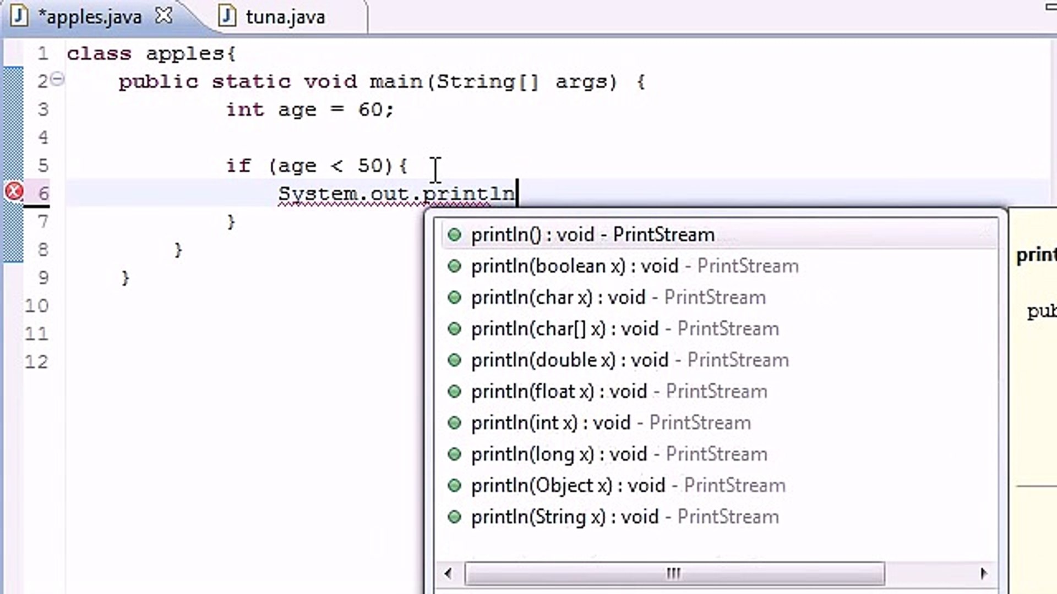Click the green method icon beside println(char x)

[x=455, y=297]
